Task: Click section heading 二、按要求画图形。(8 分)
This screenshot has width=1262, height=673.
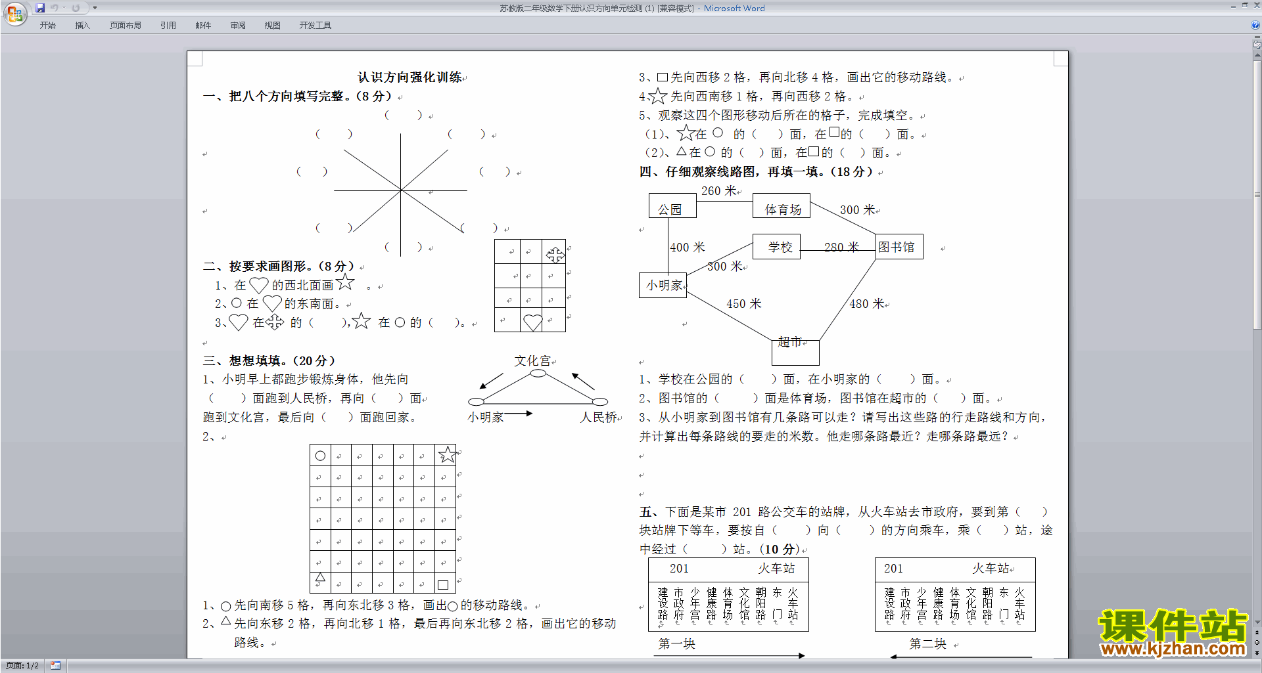Action: [x=279, y=267]
